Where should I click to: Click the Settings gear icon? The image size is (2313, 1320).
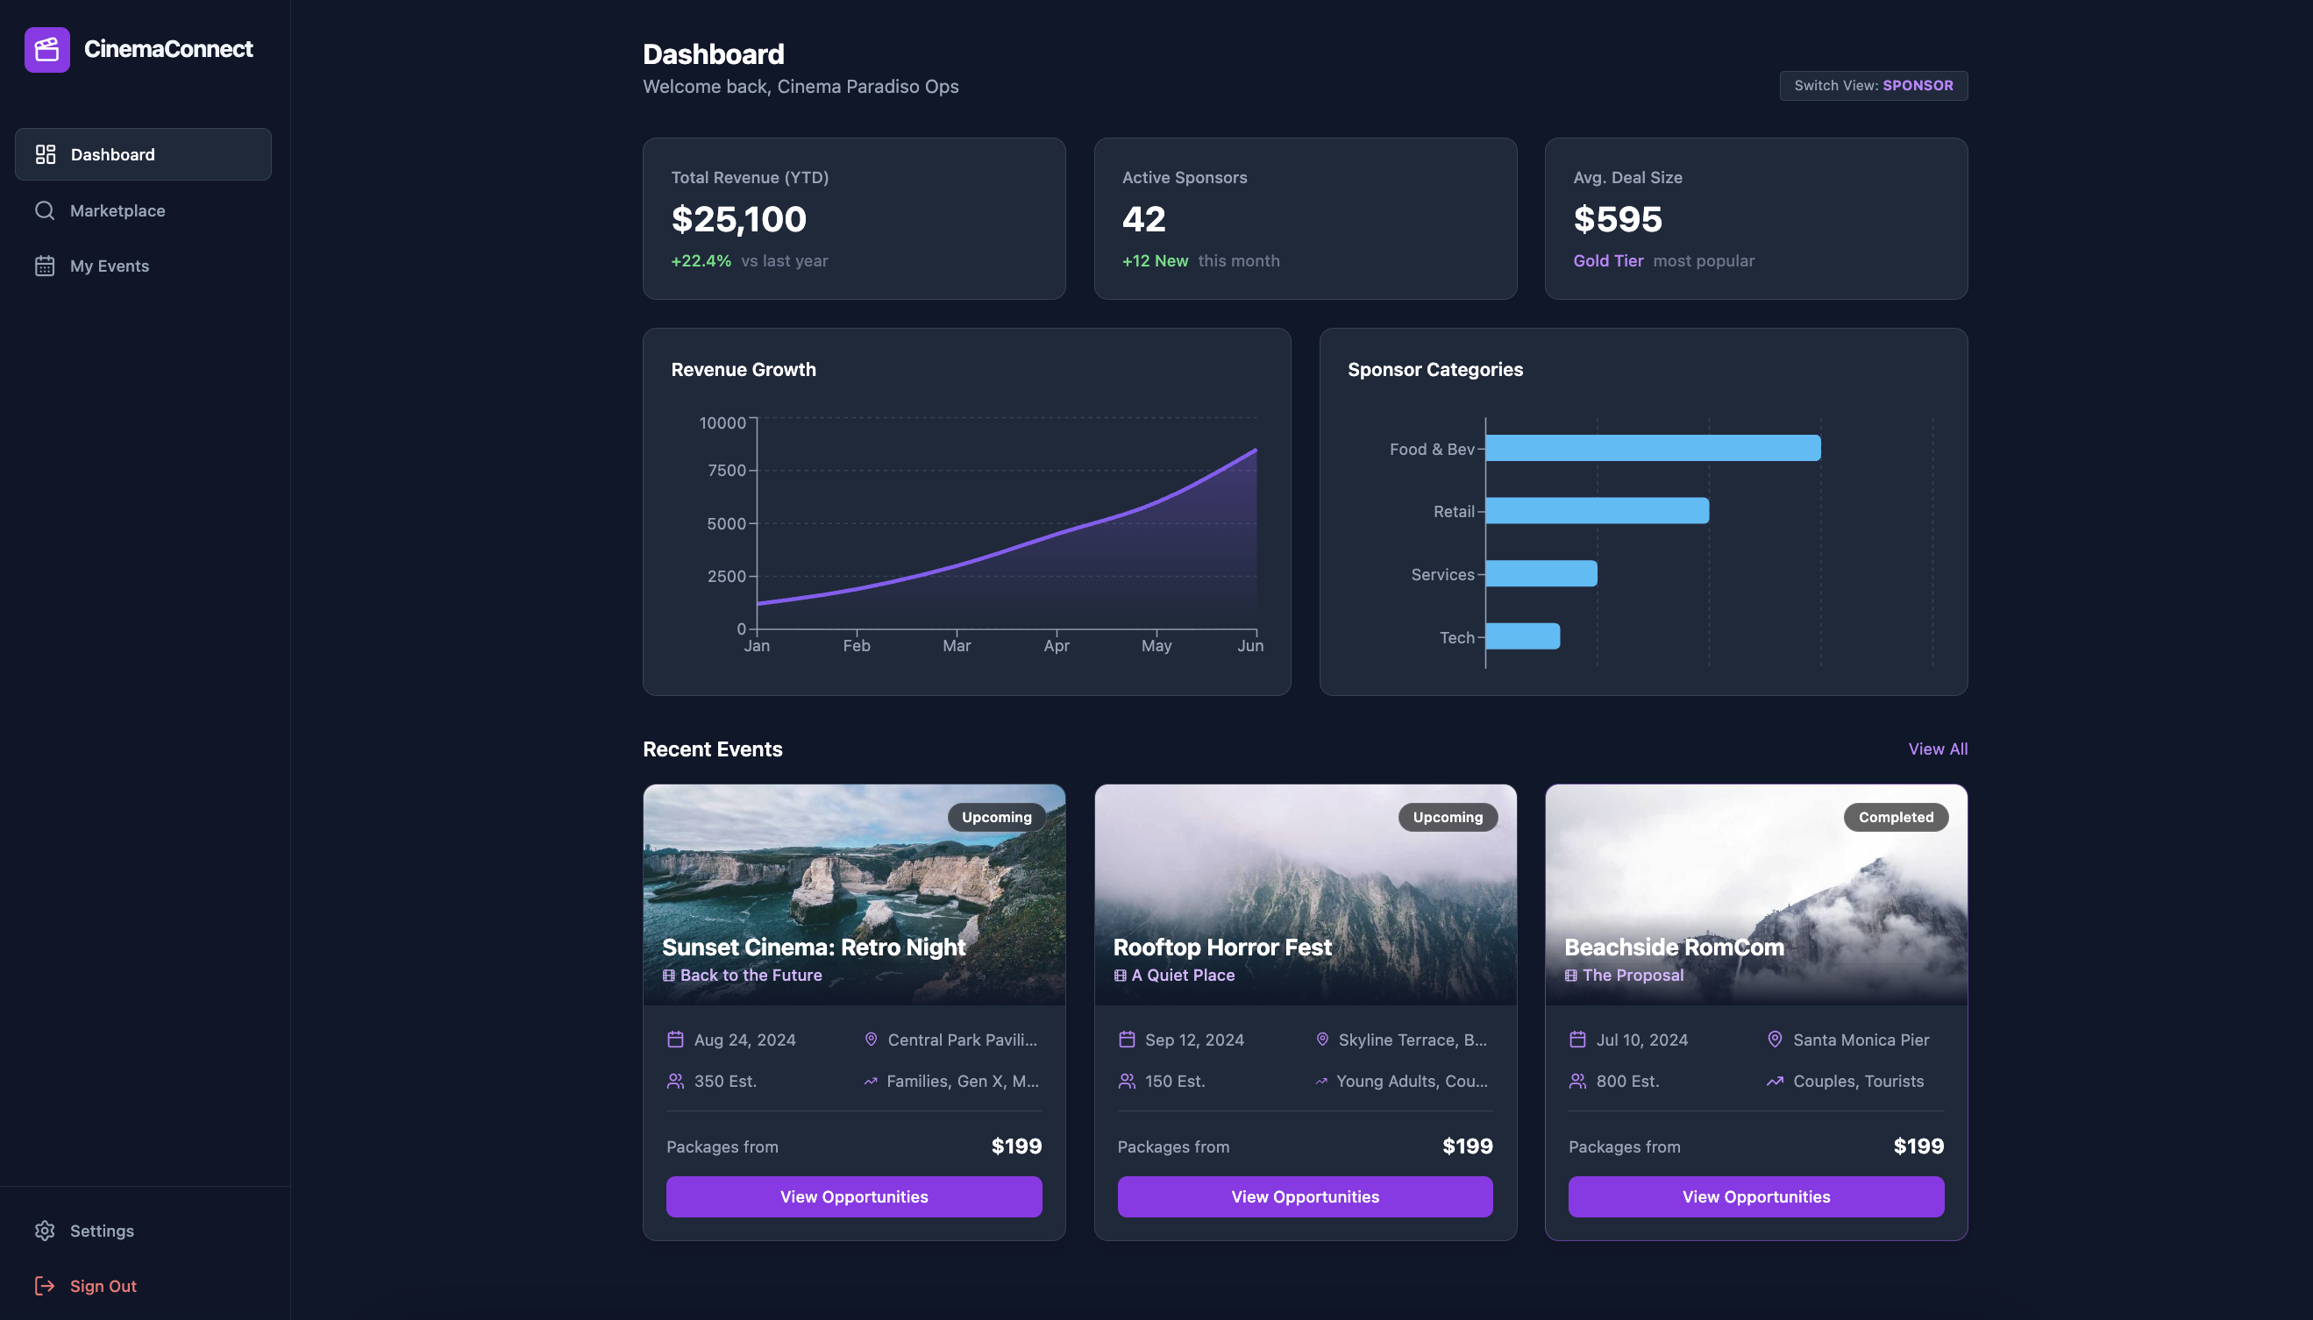coord(45,1231)
